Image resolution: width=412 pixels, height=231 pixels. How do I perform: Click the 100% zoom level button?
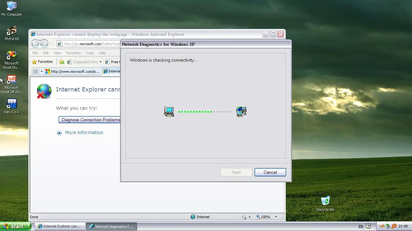point(263,217)
